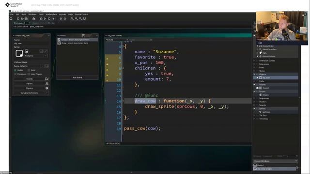The width and height of the screenshot is (310, 174).
Task: Save the project with toolbar icon
Action: (x=26, y=18)
